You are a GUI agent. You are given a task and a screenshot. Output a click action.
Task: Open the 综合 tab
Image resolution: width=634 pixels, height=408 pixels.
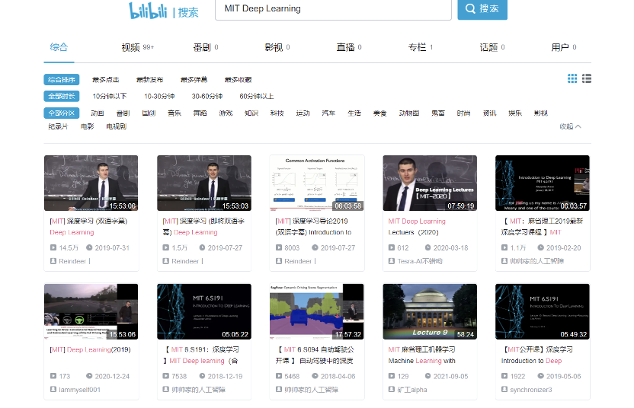click(x=59, y=47)
